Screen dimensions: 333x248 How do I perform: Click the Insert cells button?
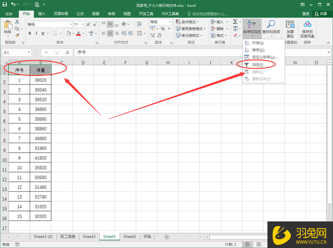(217, 22)
